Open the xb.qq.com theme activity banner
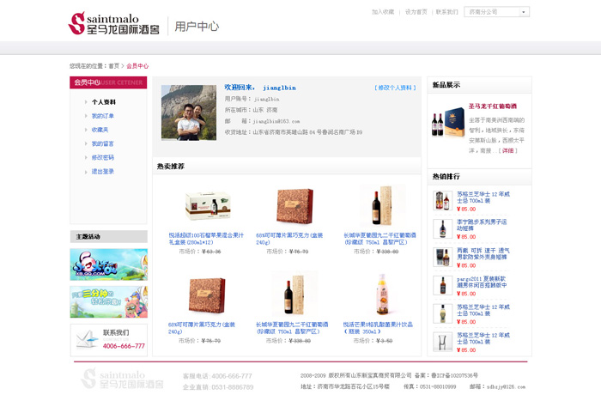 108,264
